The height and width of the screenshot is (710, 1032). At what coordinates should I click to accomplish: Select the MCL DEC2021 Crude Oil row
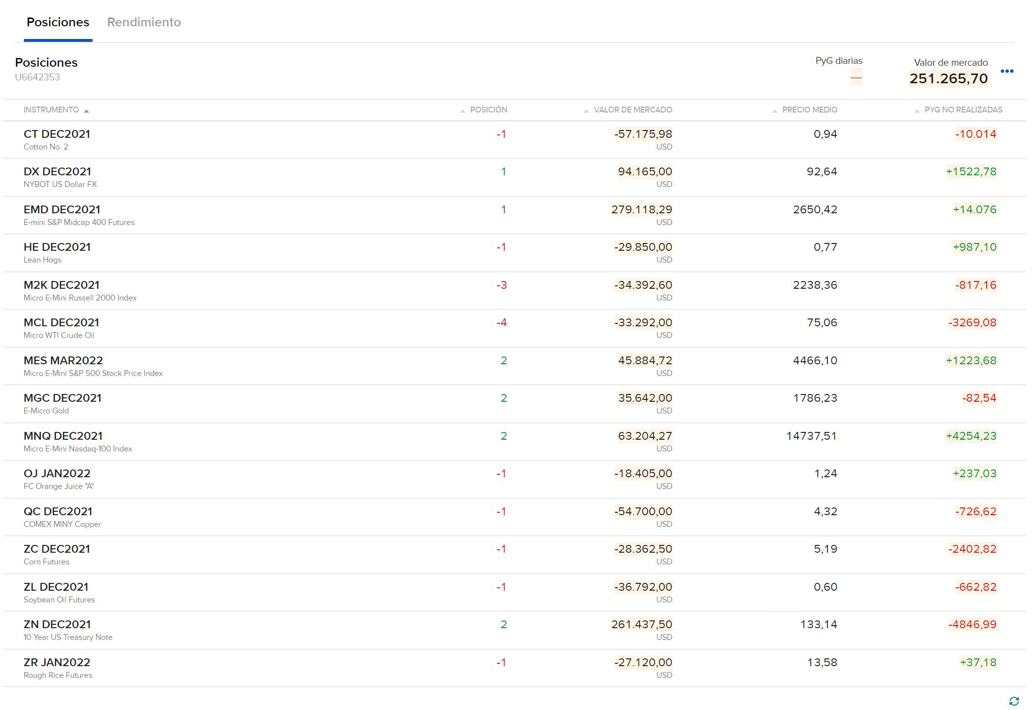tap(61, 323)
